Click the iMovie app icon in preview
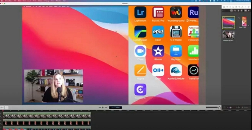The height and width of the screenshot is (130, 252). coord(158,51)
